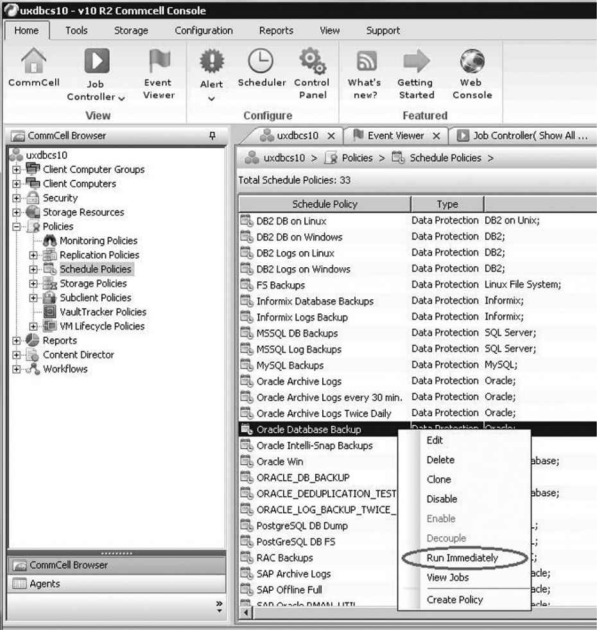
Task: Click the Getting Started arrow icon
Action: [417, 60]
